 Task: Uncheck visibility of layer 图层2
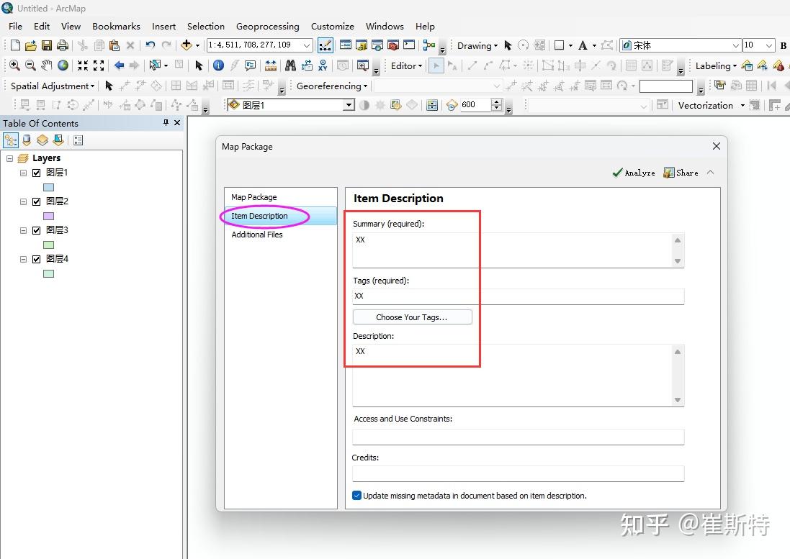tap(36, 201)
